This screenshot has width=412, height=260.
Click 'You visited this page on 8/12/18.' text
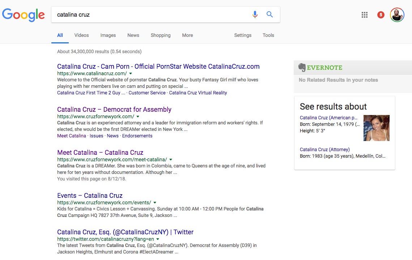pos(92,179)
